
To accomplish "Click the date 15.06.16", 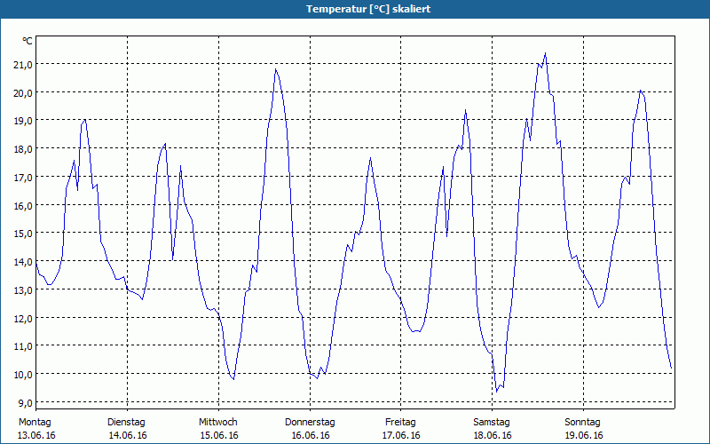I will (x=219, y=435).
